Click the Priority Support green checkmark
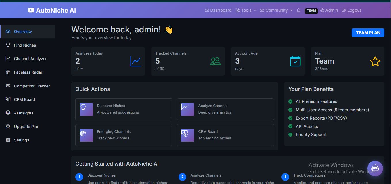The width and height of the screenshot is (391, 184). pos(290,135)
